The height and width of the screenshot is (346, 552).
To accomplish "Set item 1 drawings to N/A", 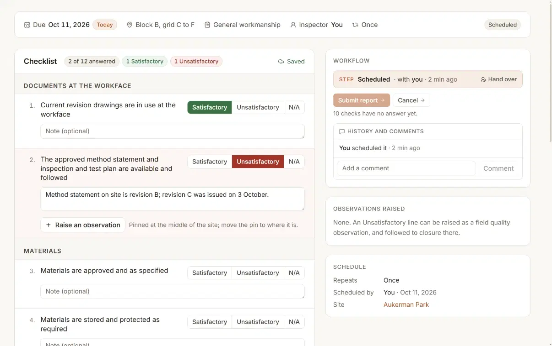I will pos(294,107).
